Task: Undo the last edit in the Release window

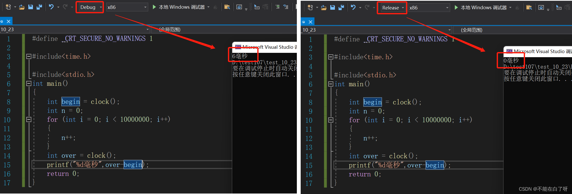Action: pos(353,7)
